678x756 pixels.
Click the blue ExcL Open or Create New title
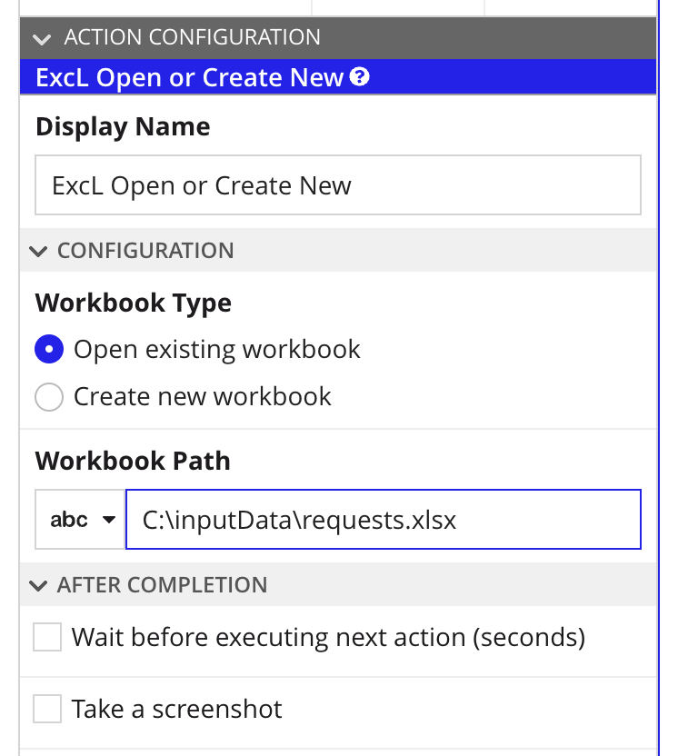pyautogui.click(x=189, y=77)
